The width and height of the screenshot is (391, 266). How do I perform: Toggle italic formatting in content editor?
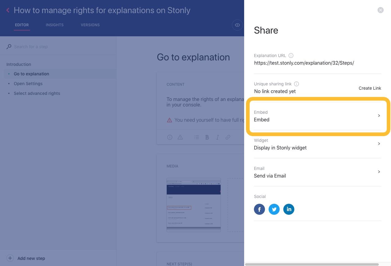tap(218, 137)
